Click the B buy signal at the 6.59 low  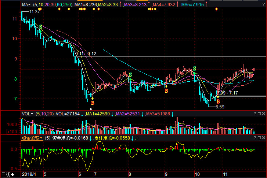218,101
